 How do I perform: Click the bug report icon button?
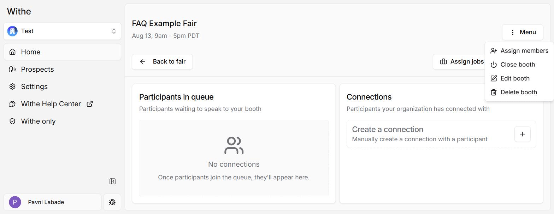(x=112, y=202)
